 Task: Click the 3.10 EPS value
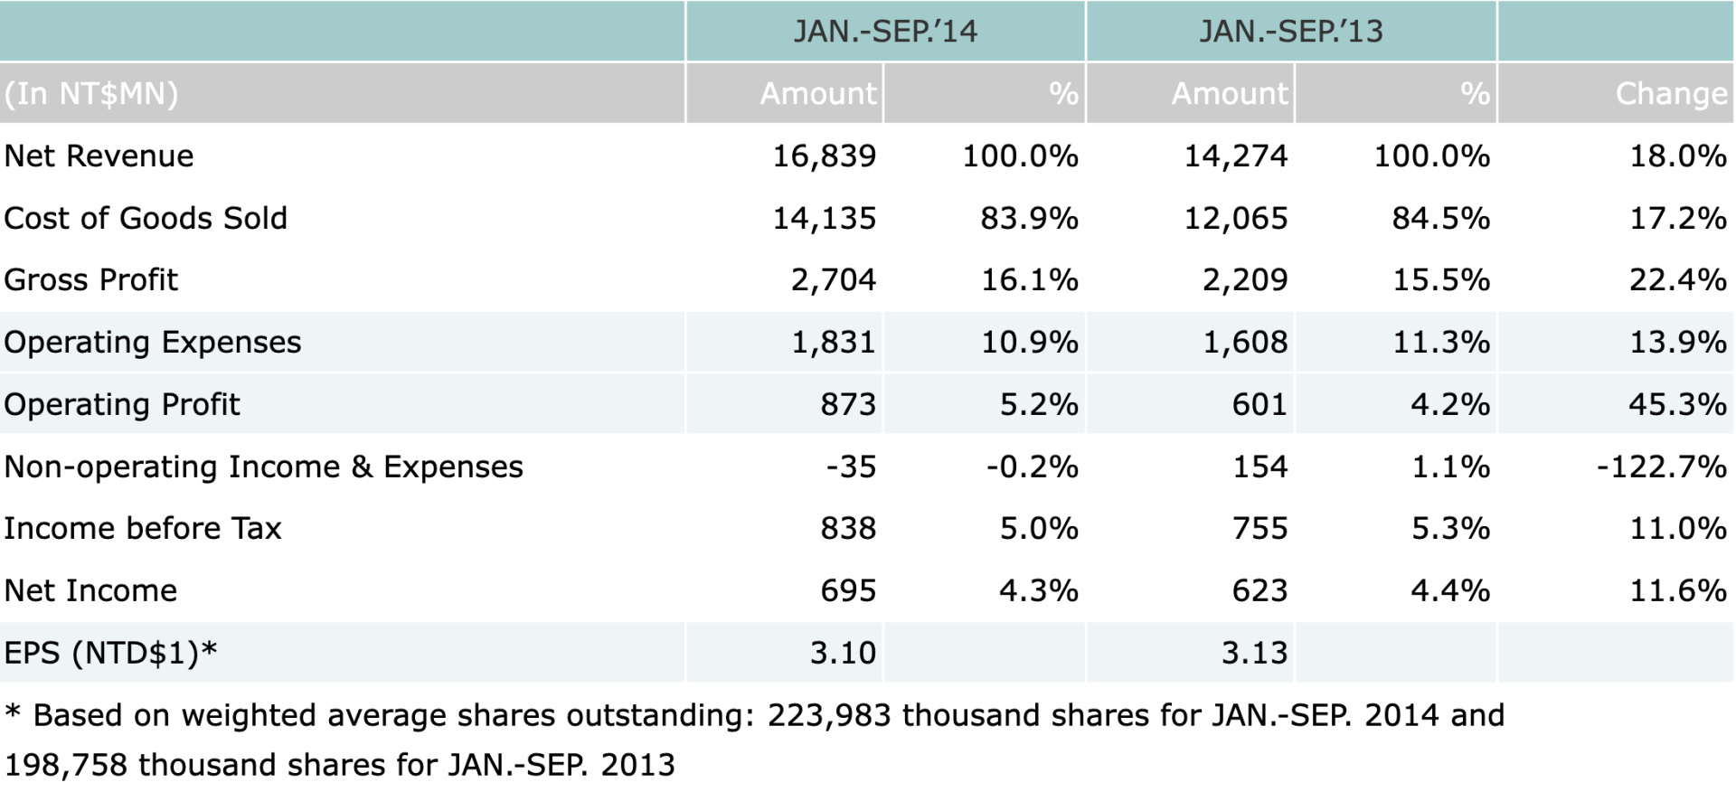click(x=843, y=653)
